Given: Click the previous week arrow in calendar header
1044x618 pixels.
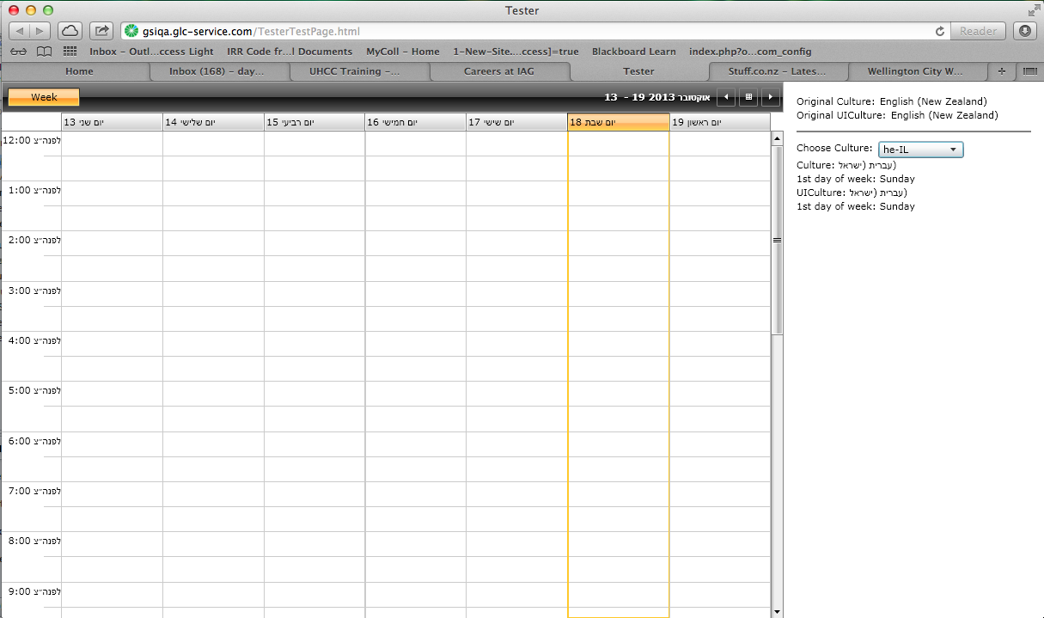Looking at the screenshot, I should [x=727, y=97].
